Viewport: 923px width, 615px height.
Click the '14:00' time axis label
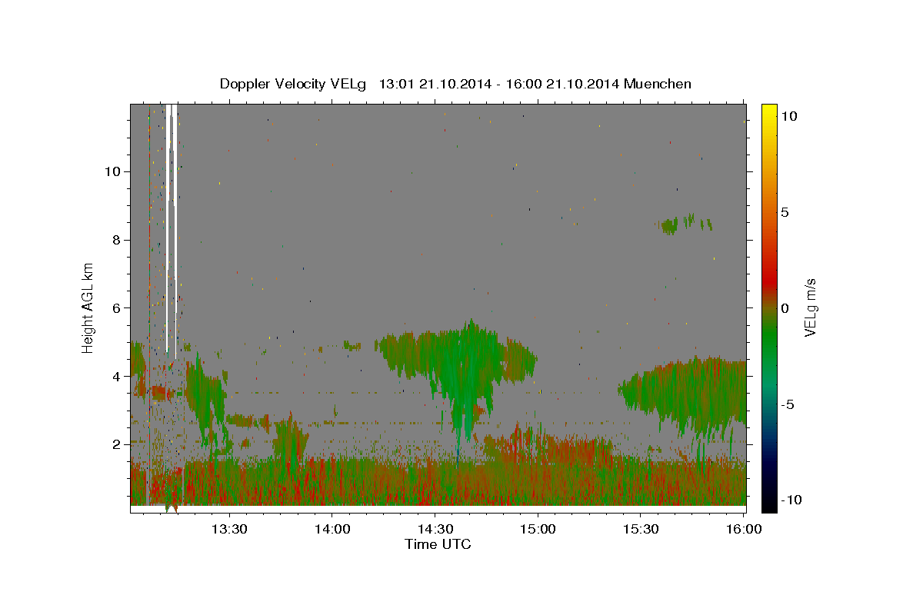(332, 529)
